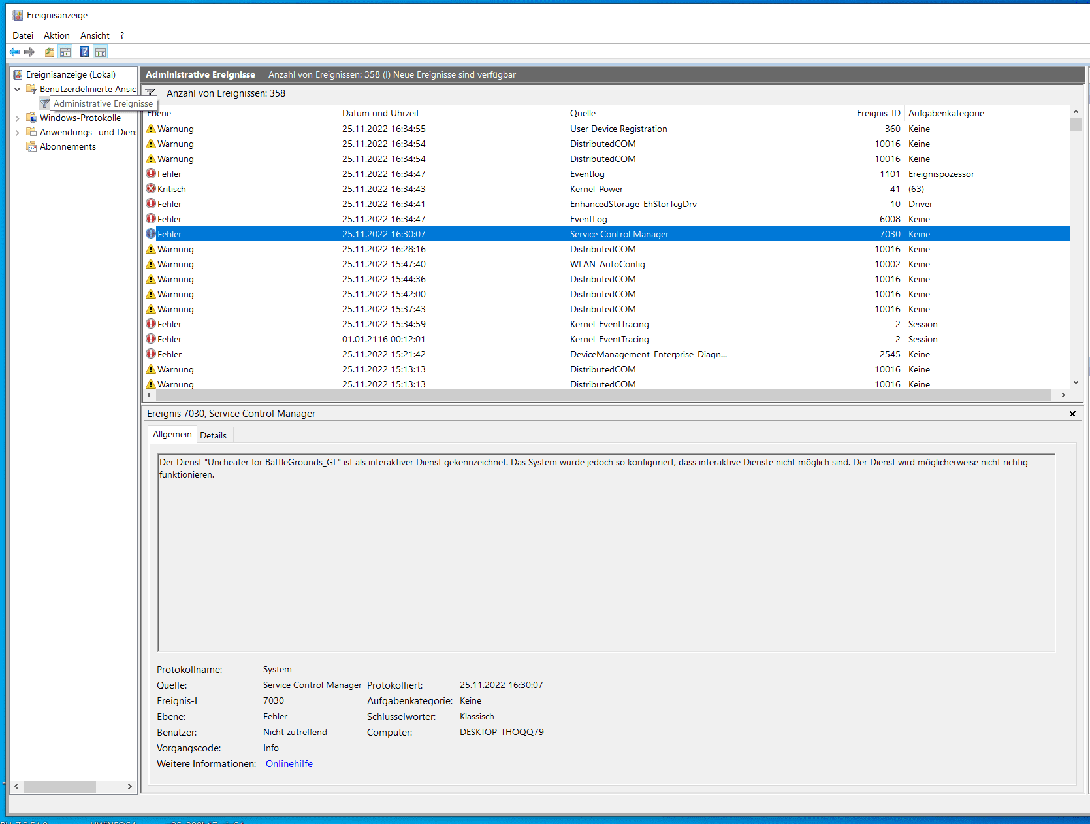Toggle the console tree pane toolbar icon
1090x824 pixels.
tap(65, 52)
